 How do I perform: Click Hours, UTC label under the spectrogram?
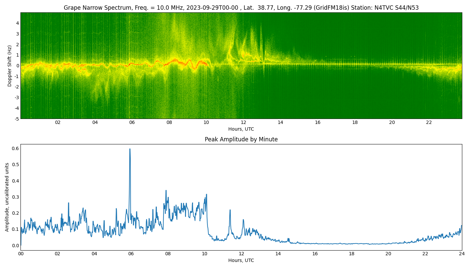(x=241, y=129)
